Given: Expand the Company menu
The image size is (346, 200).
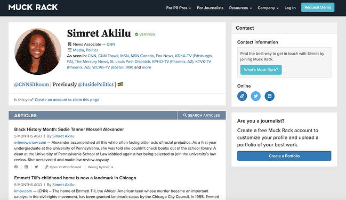Looking at the screenshot, I should (x=268, y=8).
